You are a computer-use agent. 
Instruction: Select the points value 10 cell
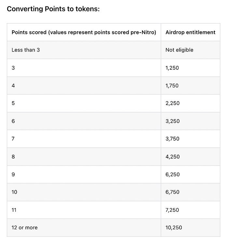click(x=84, y=192)
